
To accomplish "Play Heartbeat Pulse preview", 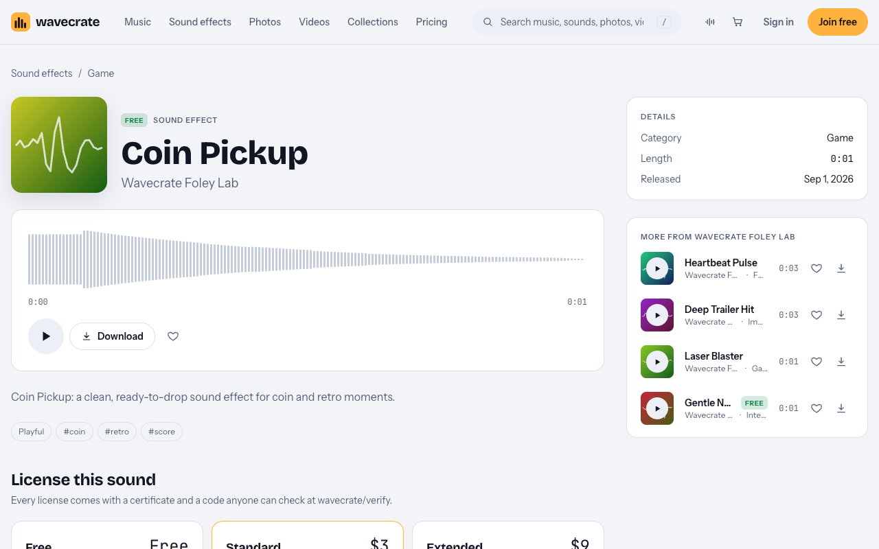I will 657,268.
